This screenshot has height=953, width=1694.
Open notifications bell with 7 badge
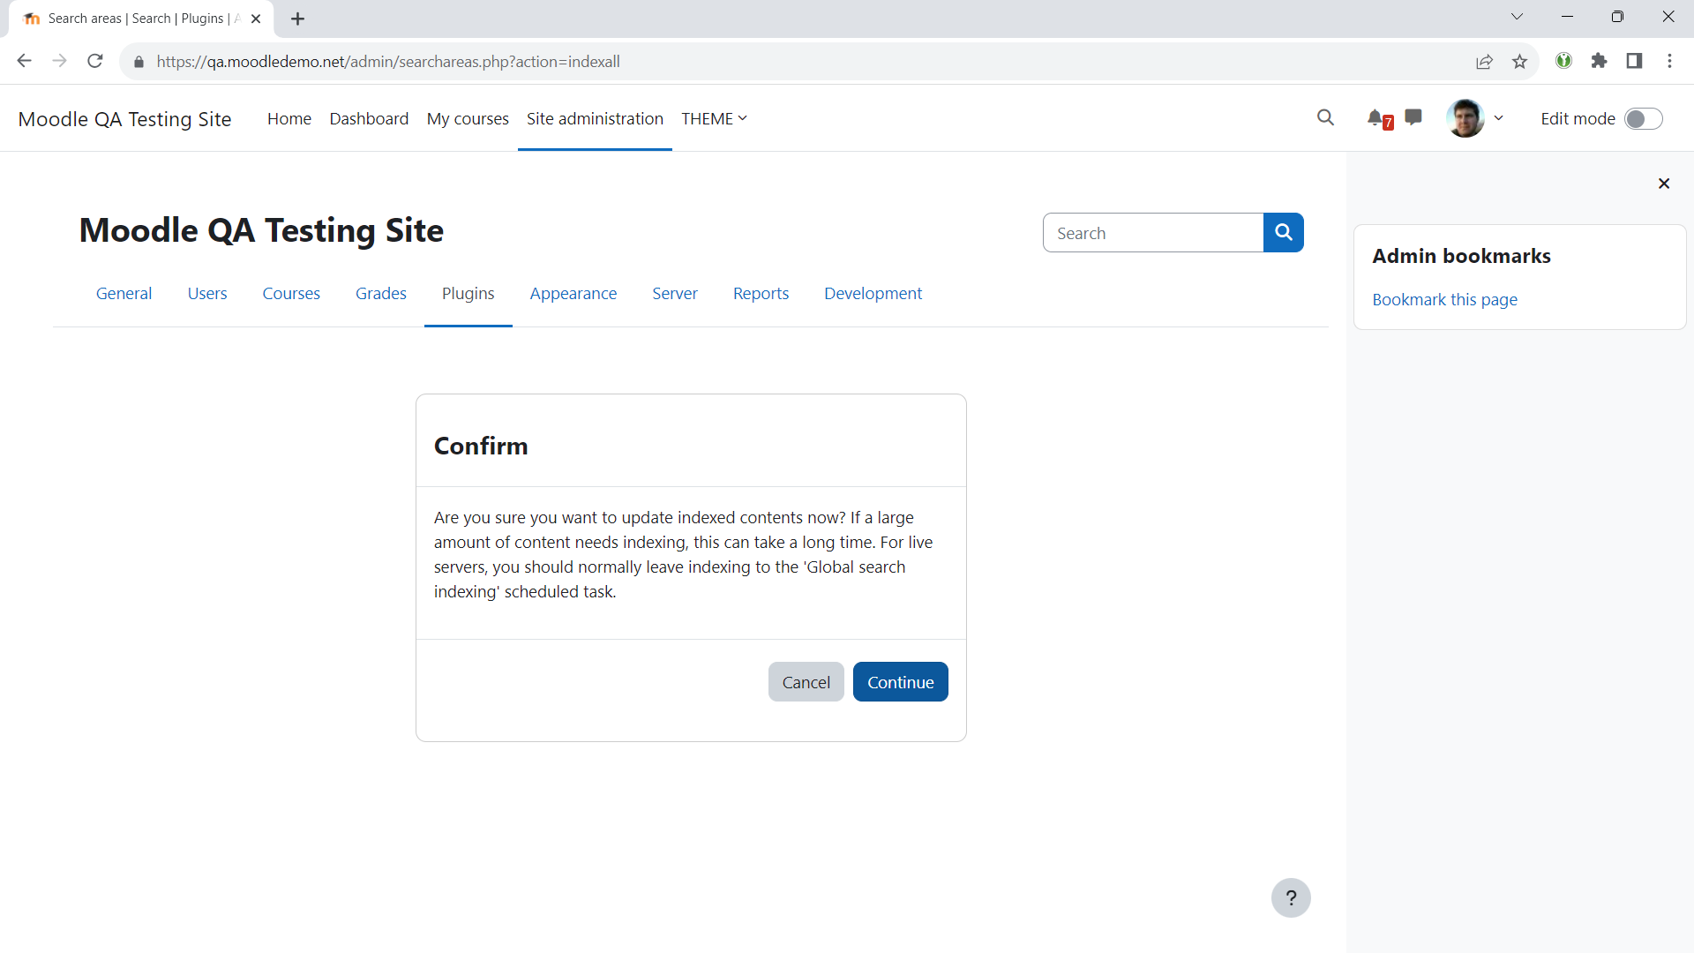1379,118
